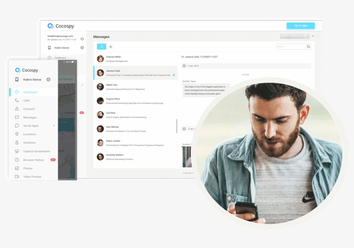Screen dimensions: 354x248
Task: Select the list view icon in Messages
Action: 101,47
